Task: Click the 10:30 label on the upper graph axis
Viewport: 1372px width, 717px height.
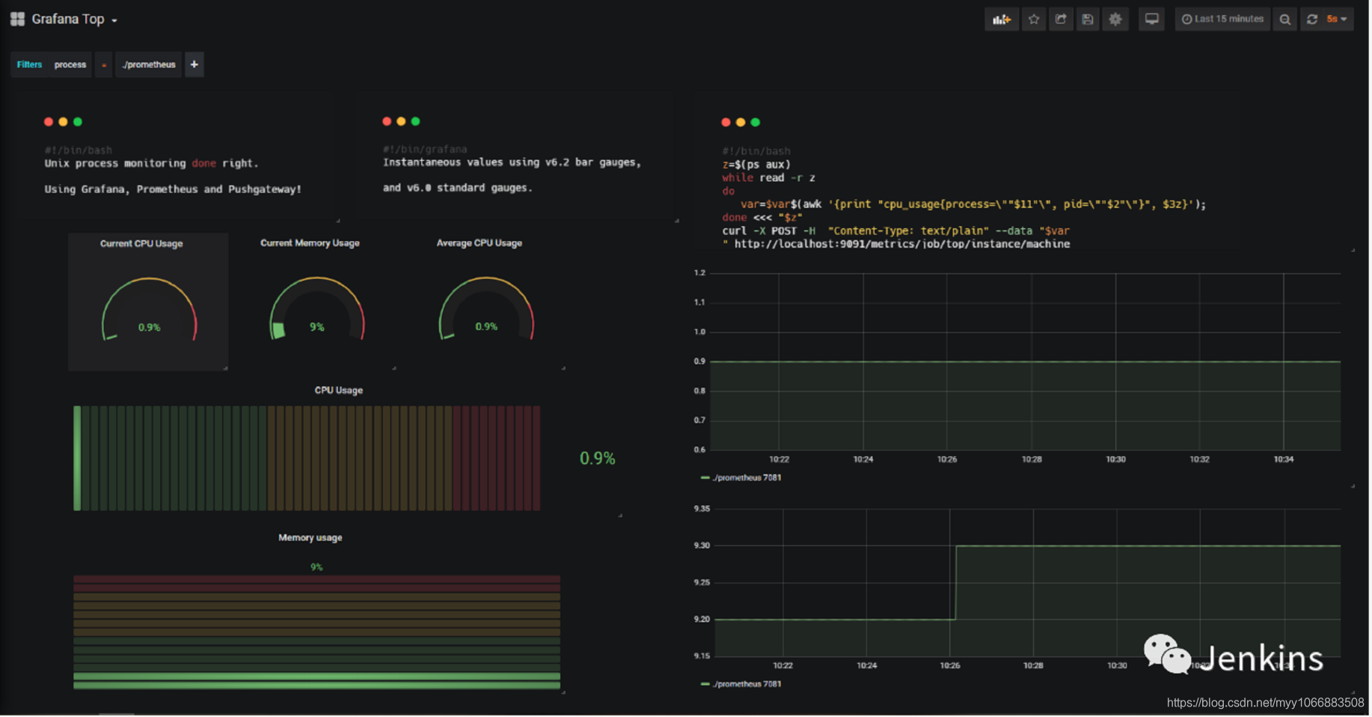Action: pyautogui.click(x=1115, y=459)
